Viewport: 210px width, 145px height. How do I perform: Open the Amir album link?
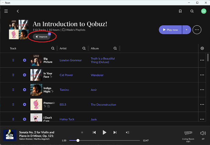pos(94,90)
